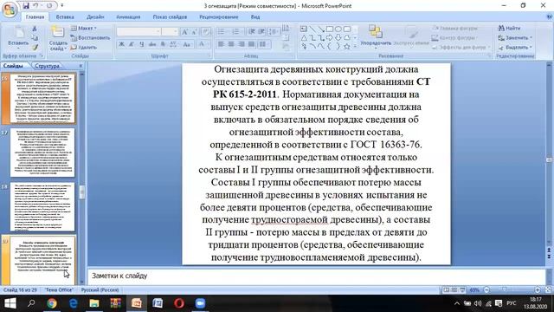Open columns dropdown in paragraph group
The height and width of the screenshot is (312, 554).
point(263,44)
